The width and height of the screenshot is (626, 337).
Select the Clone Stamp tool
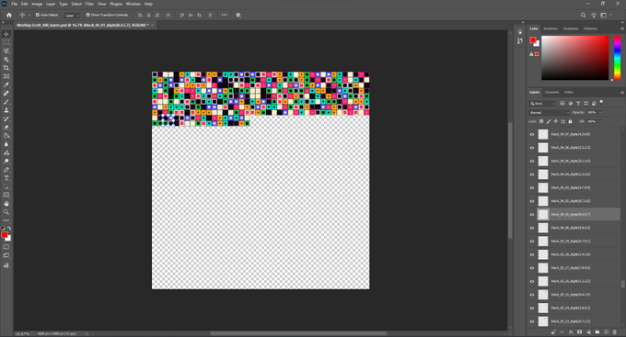click(6, 110)
